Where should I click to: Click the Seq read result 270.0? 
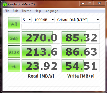41,37
